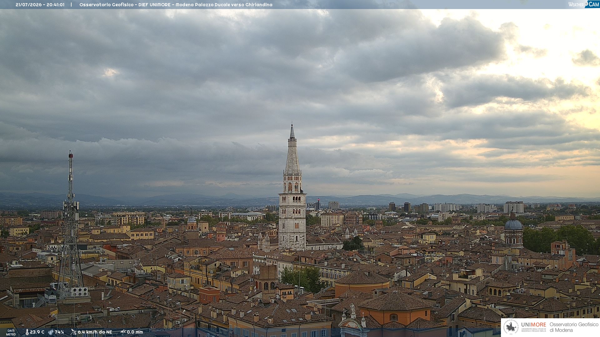
Task: Select the '74%' humidity value
Action: click(x=59, y=332)
